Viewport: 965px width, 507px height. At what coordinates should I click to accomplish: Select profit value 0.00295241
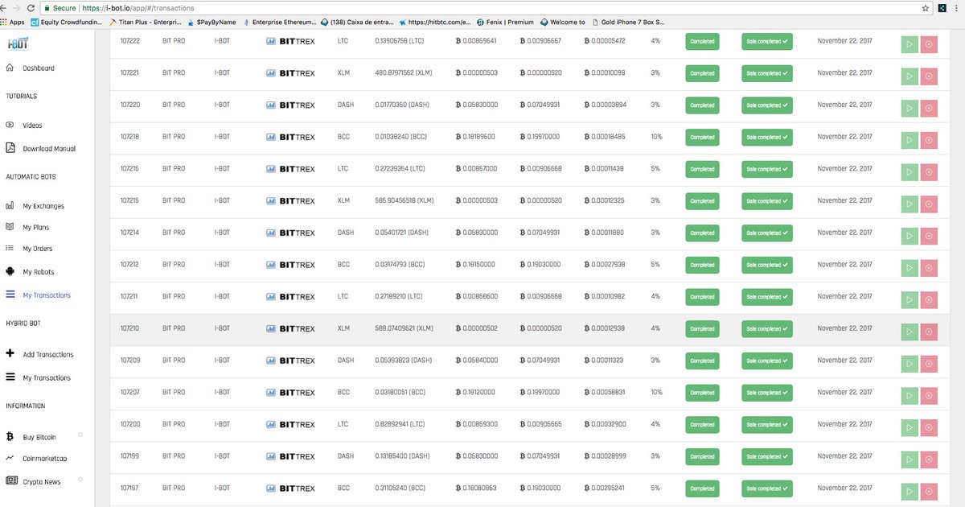pyautogui.click(x=605, y=488)
